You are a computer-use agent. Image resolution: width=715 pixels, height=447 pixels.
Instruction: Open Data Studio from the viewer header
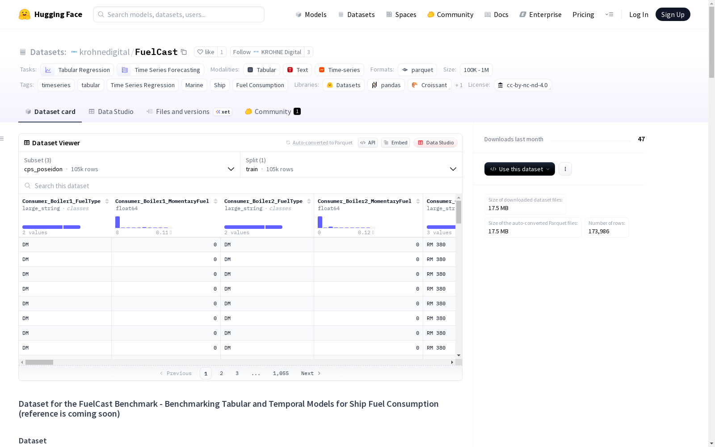(436, 143)
